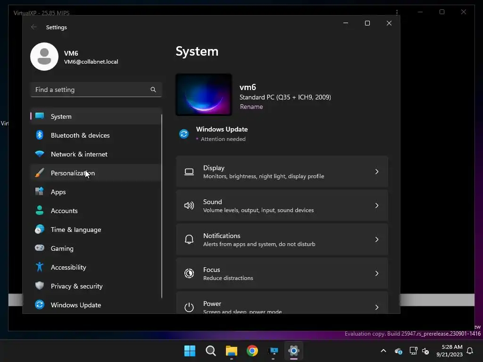Image resolution: width=483 pixels, height=362 pixels.
Task: Open Windows Update Attention needed text
Action: [x=223, y=139]
